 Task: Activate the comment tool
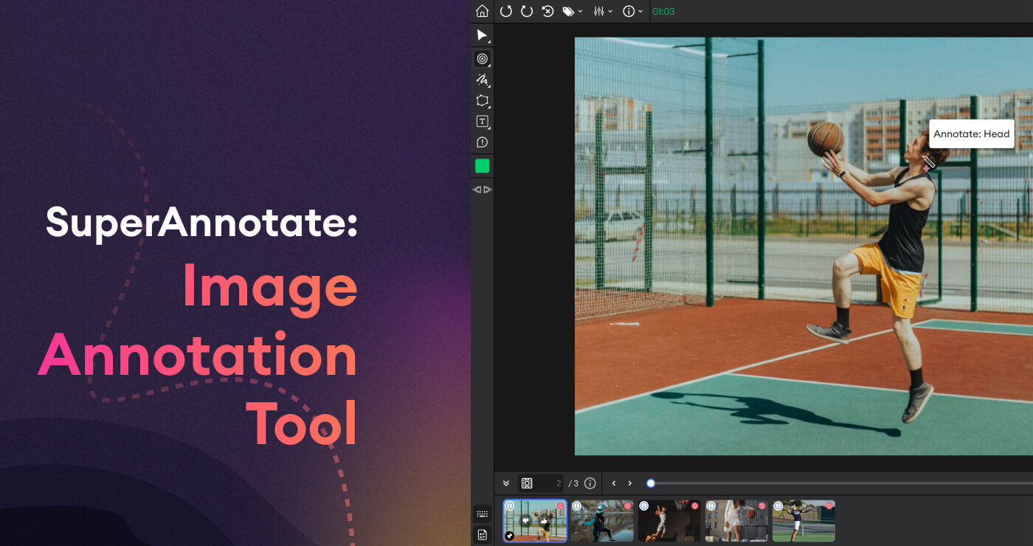coord(482,142)
